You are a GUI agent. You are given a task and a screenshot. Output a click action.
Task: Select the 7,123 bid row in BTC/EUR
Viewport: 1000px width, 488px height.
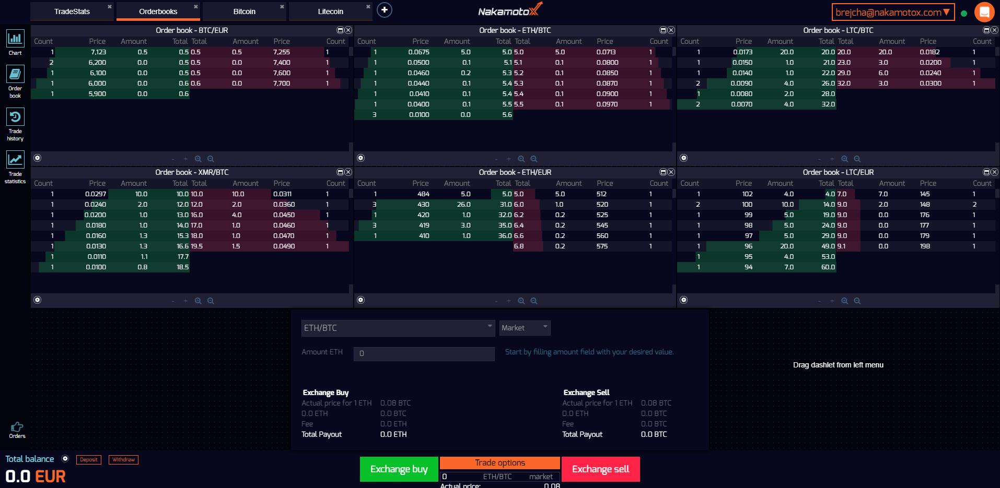click(111, 52)
